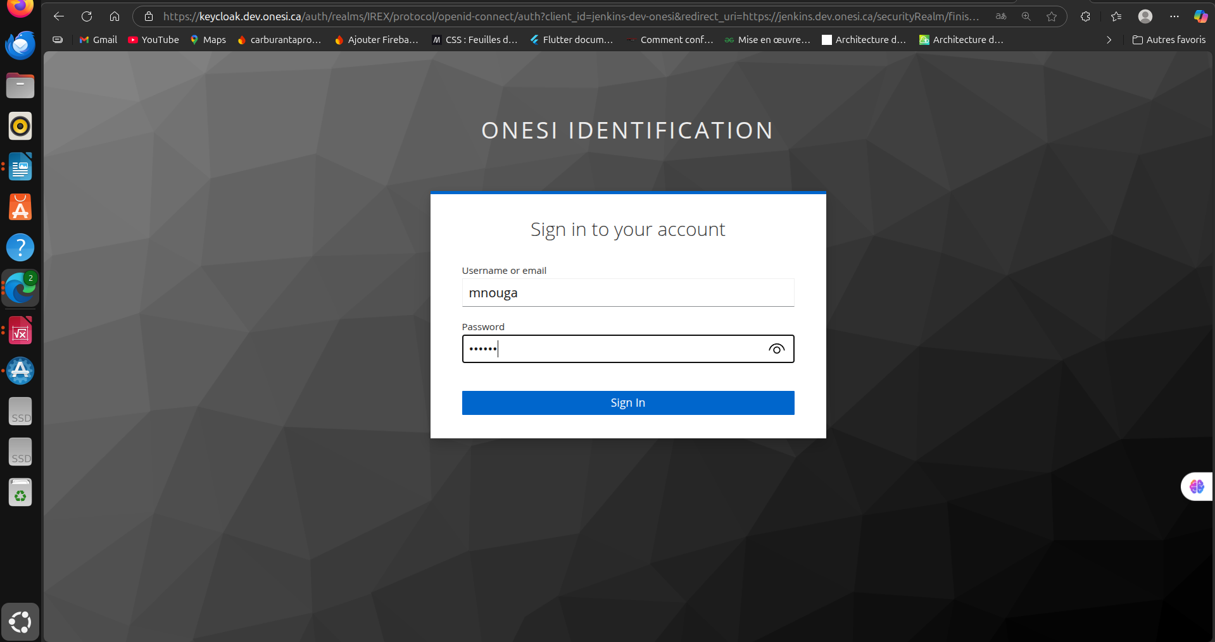The image size is (1215, 642).
Task: Open the Gmail bookmark
Action: click(99, 40)
